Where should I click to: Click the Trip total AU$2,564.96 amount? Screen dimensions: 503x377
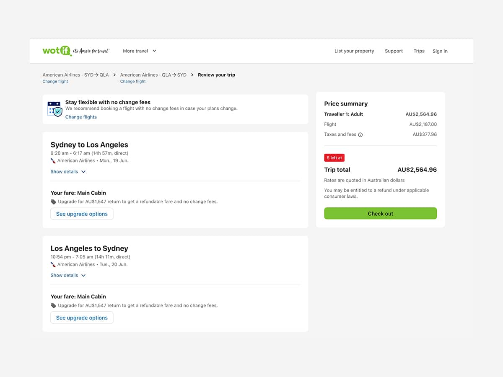tap(417, 170)
